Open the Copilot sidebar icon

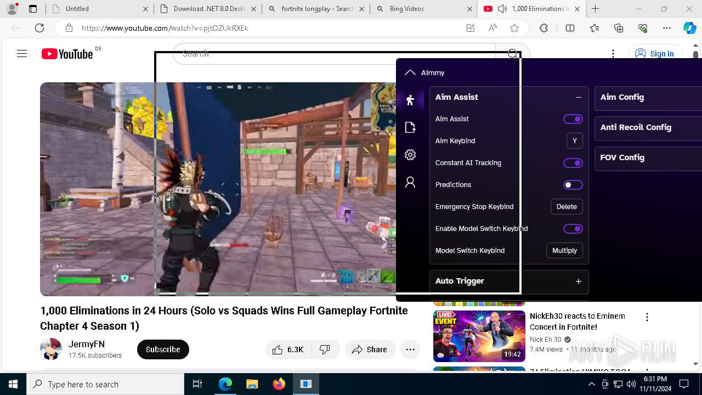click(689, 28)
